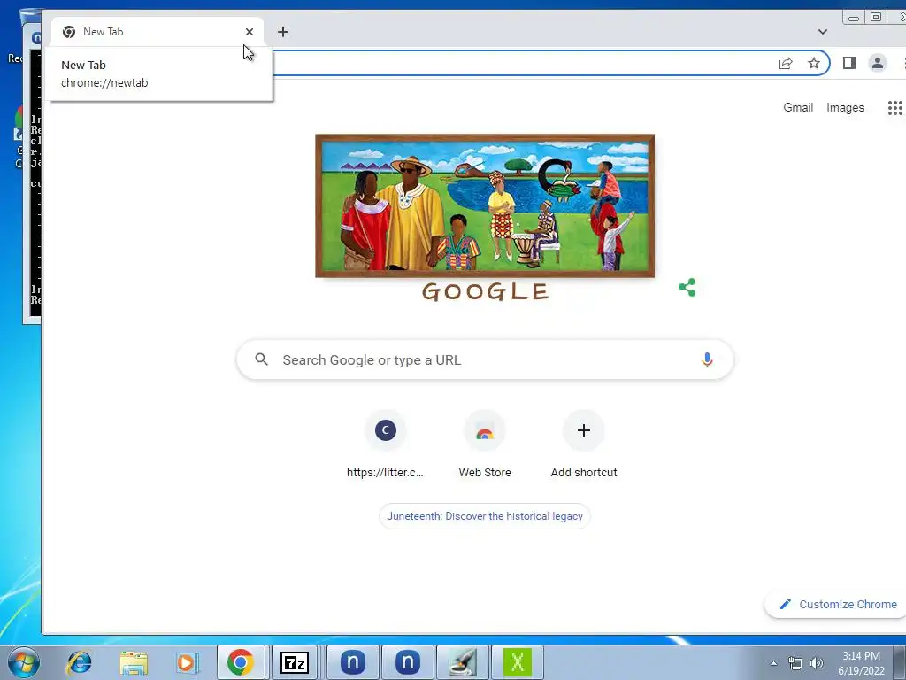The image size is (906, 680).
Task: Close the New Tab tab
Action: pos(249,32)
